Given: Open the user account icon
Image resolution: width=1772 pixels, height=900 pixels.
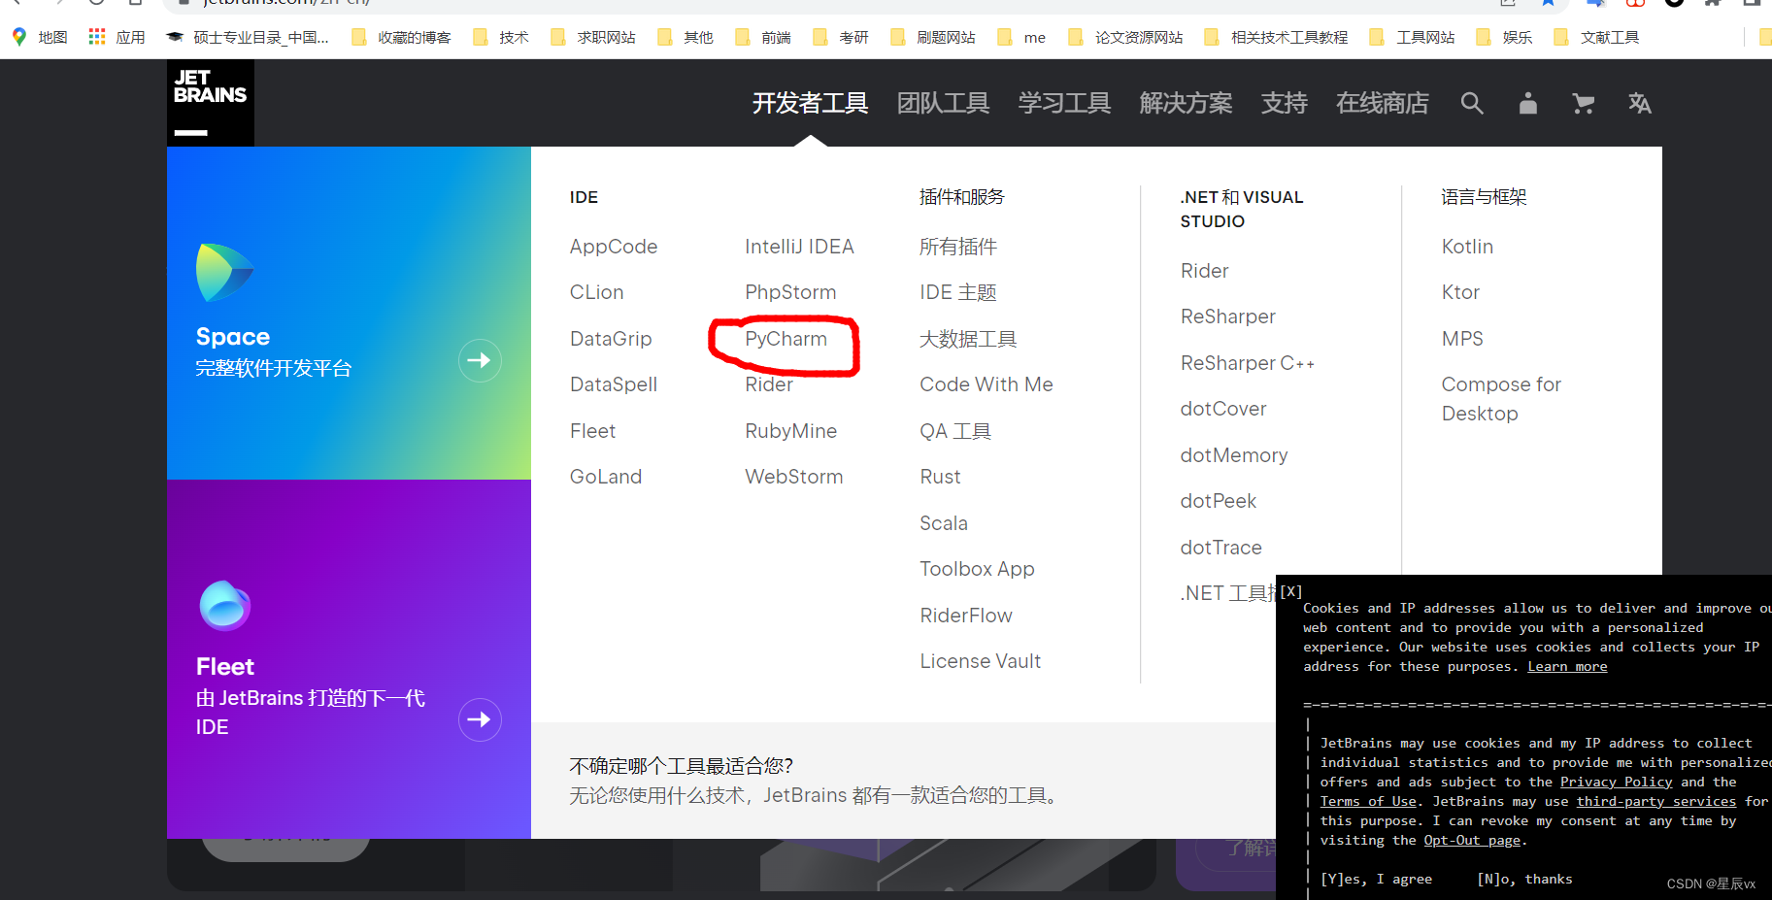Looking at the screenshot, I should [1526, 104].
